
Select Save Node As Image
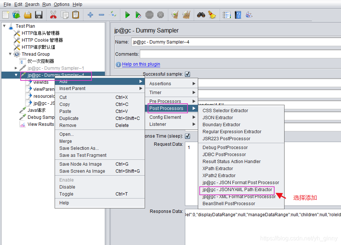click(x=100, y=164)
